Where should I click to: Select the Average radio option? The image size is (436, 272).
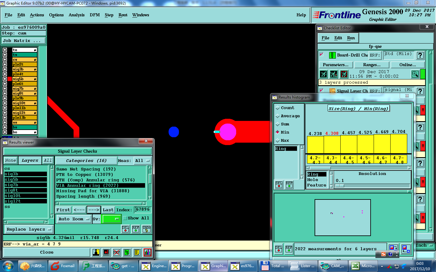[x=278, y=116]
